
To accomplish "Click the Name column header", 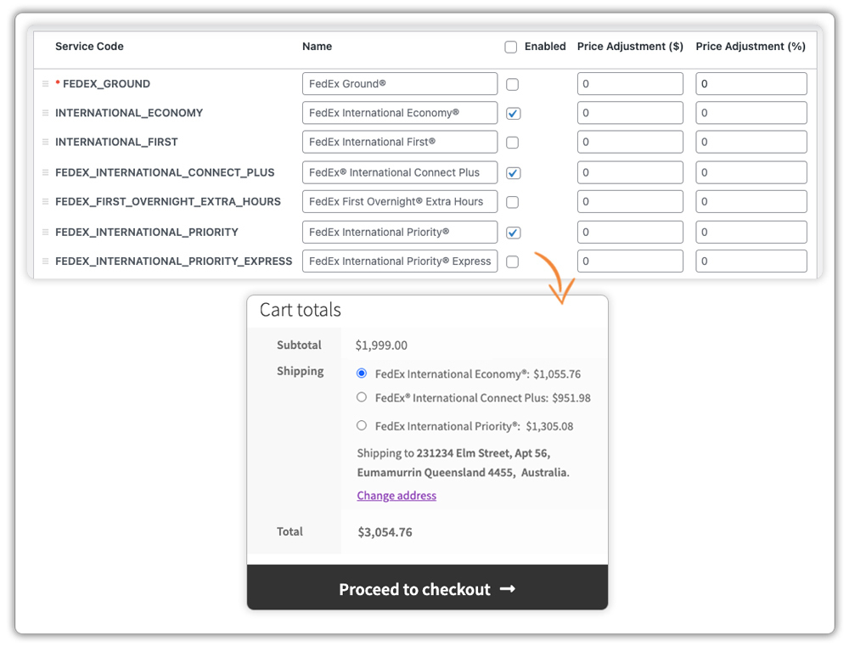I will point(318,47).
